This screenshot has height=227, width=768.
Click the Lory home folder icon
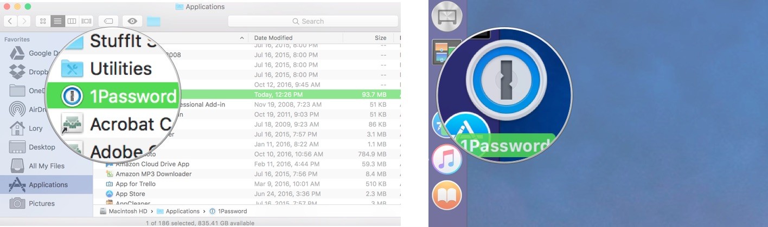coord(17,128)
